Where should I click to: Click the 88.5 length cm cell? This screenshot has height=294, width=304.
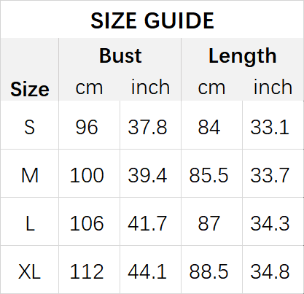pyautogui.click(x=208, y=271)
